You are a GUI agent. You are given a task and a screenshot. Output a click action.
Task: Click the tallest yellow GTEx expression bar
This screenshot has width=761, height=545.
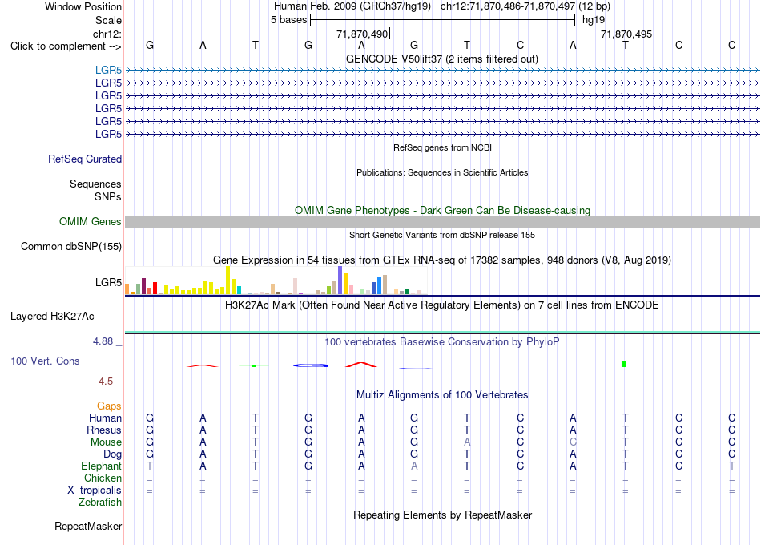click(227, 281)
